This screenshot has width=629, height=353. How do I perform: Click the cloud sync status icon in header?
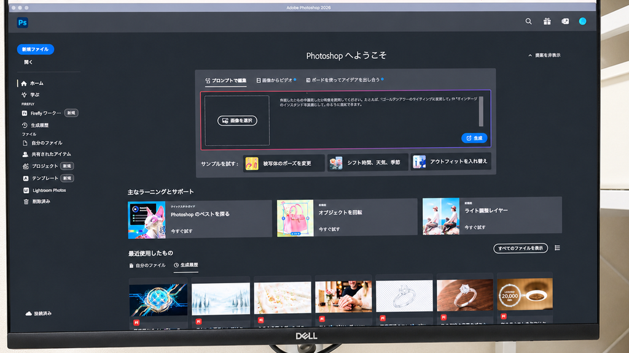tap(565, 21)
